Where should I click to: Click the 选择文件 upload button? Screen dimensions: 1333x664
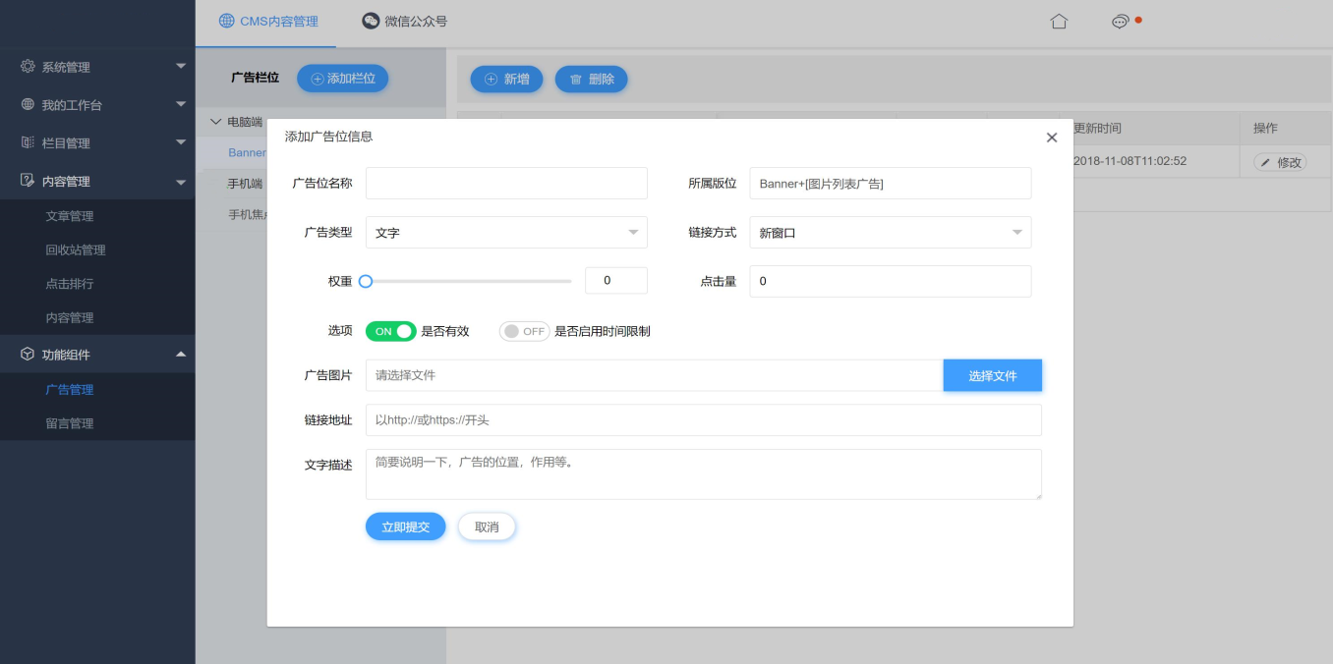pyautogui.click(x=992, y=376)
